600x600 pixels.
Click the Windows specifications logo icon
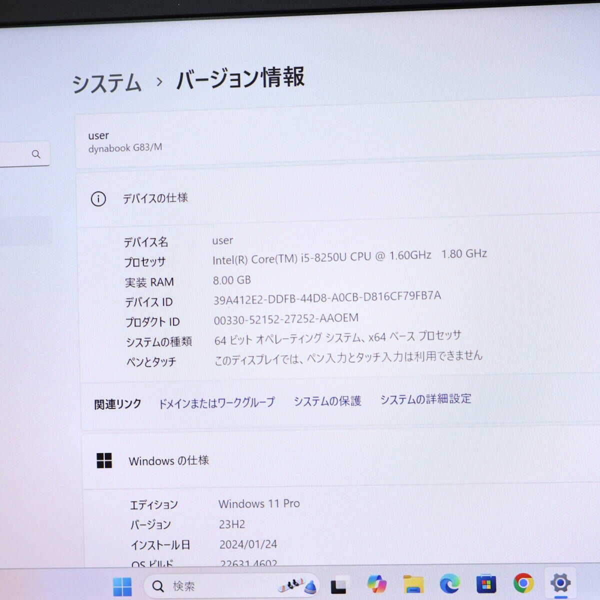[x=104, y=460]
